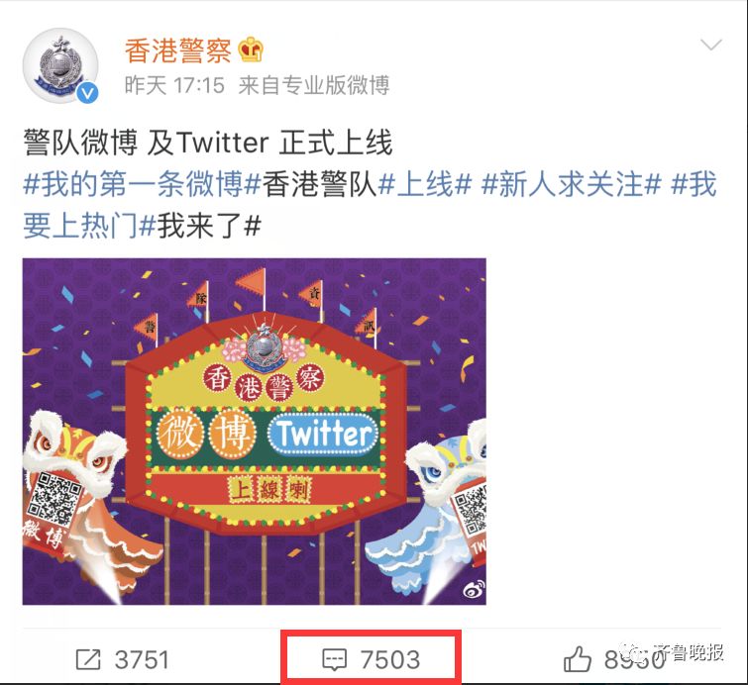Open the 香港警察 profile avatar
Screen dimensions: 748x685
click(x=60, y=65)
